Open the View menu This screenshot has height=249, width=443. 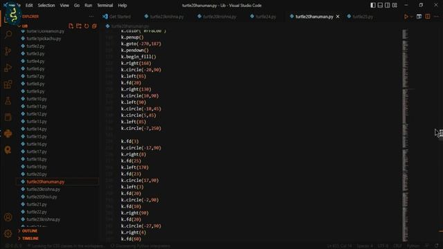pyautogui.click(x=64, y=6)
